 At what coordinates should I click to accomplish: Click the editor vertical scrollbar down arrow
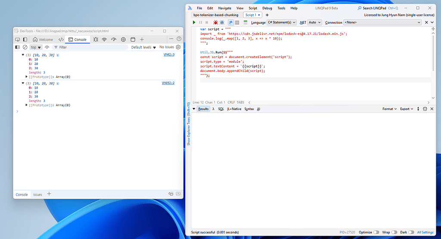coord(433,98)
